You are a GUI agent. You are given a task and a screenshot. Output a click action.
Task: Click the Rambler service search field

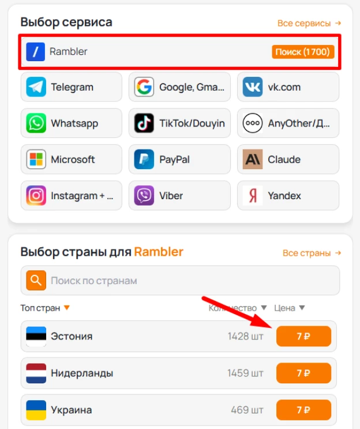pyautogui.click(x=179, y=52)
